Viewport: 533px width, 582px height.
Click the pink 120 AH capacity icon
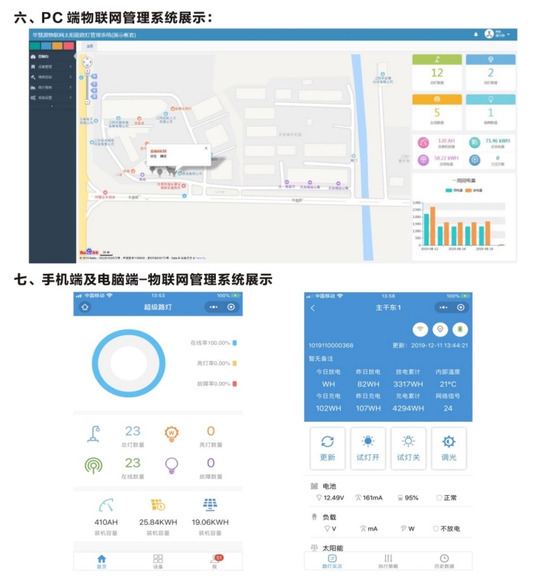(x=423, y=143)
